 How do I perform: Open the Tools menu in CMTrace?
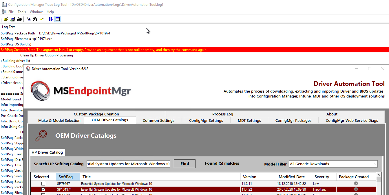21,12
